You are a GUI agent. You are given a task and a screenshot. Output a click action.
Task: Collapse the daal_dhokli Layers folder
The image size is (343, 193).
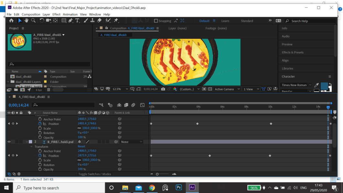[x=8, y=82]
